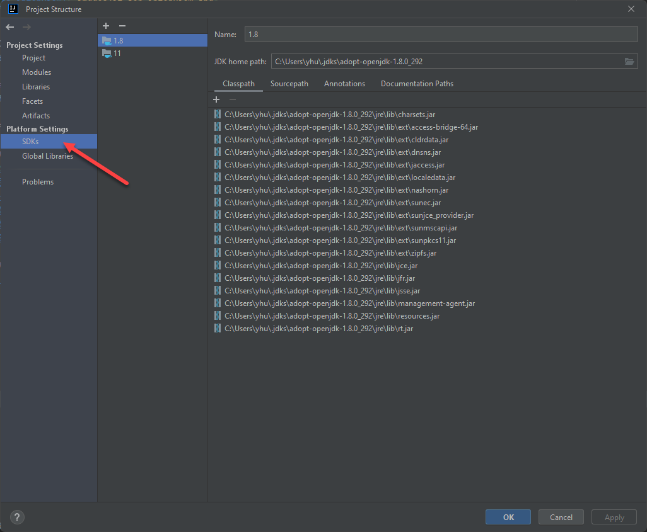Select the sunpkcs11.jar entry
This screenshot has width=647, height=532.
(x=335, y=241)
